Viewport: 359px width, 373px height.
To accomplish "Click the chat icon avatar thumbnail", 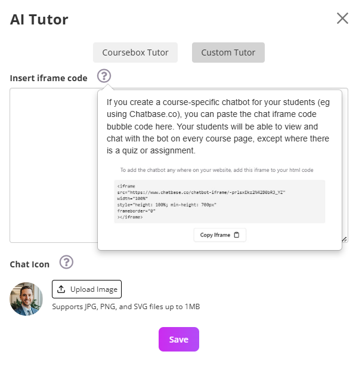I will tap(26, 298).
